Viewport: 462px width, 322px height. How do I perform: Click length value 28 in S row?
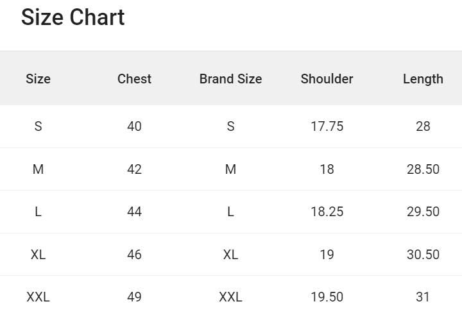[x=423, y=126]
